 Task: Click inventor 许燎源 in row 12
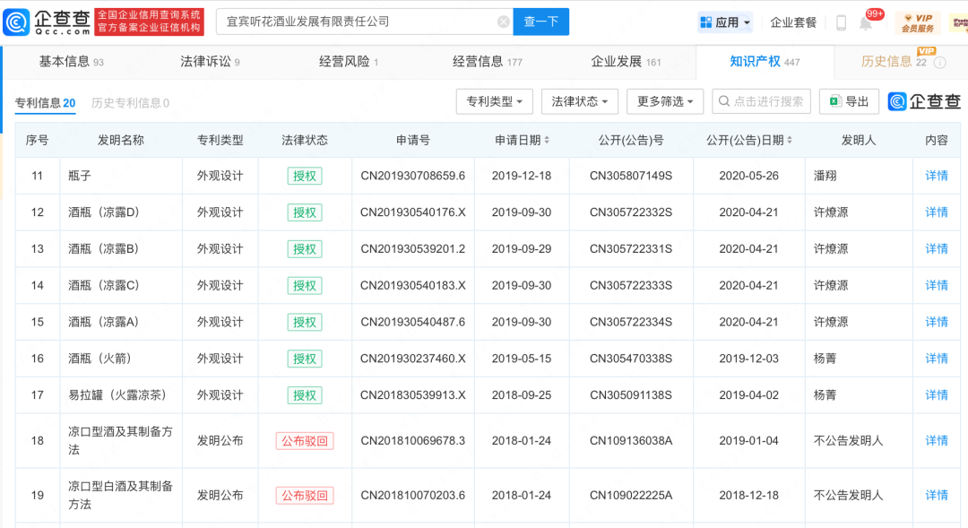(x=830, y=212)
